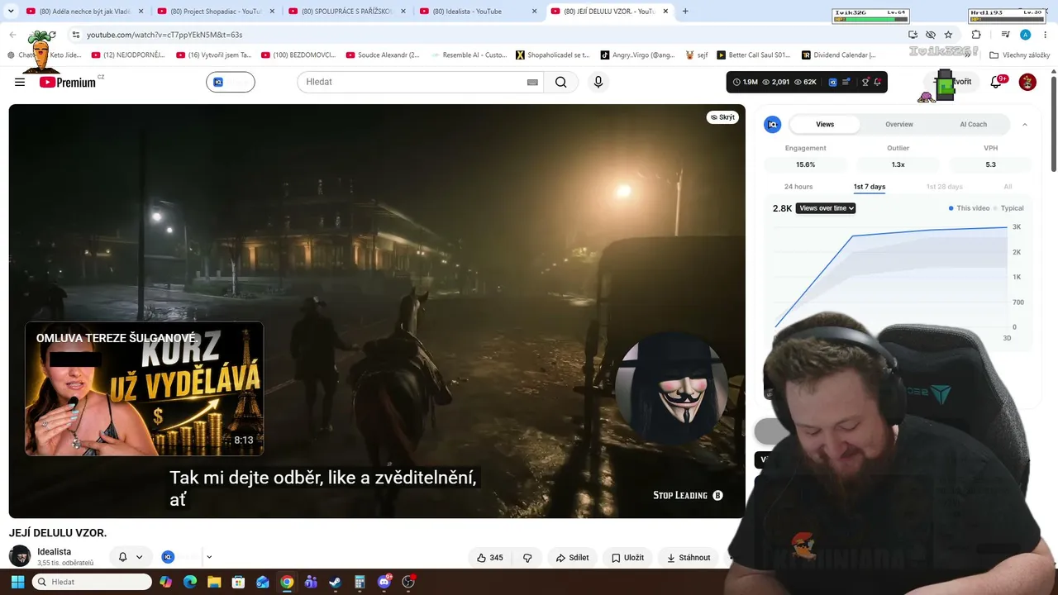Open the suggested video OMLUVA TEREZE ŠULGANOVÉ thumbnail
1058x595 pixels.
(145, 389)
